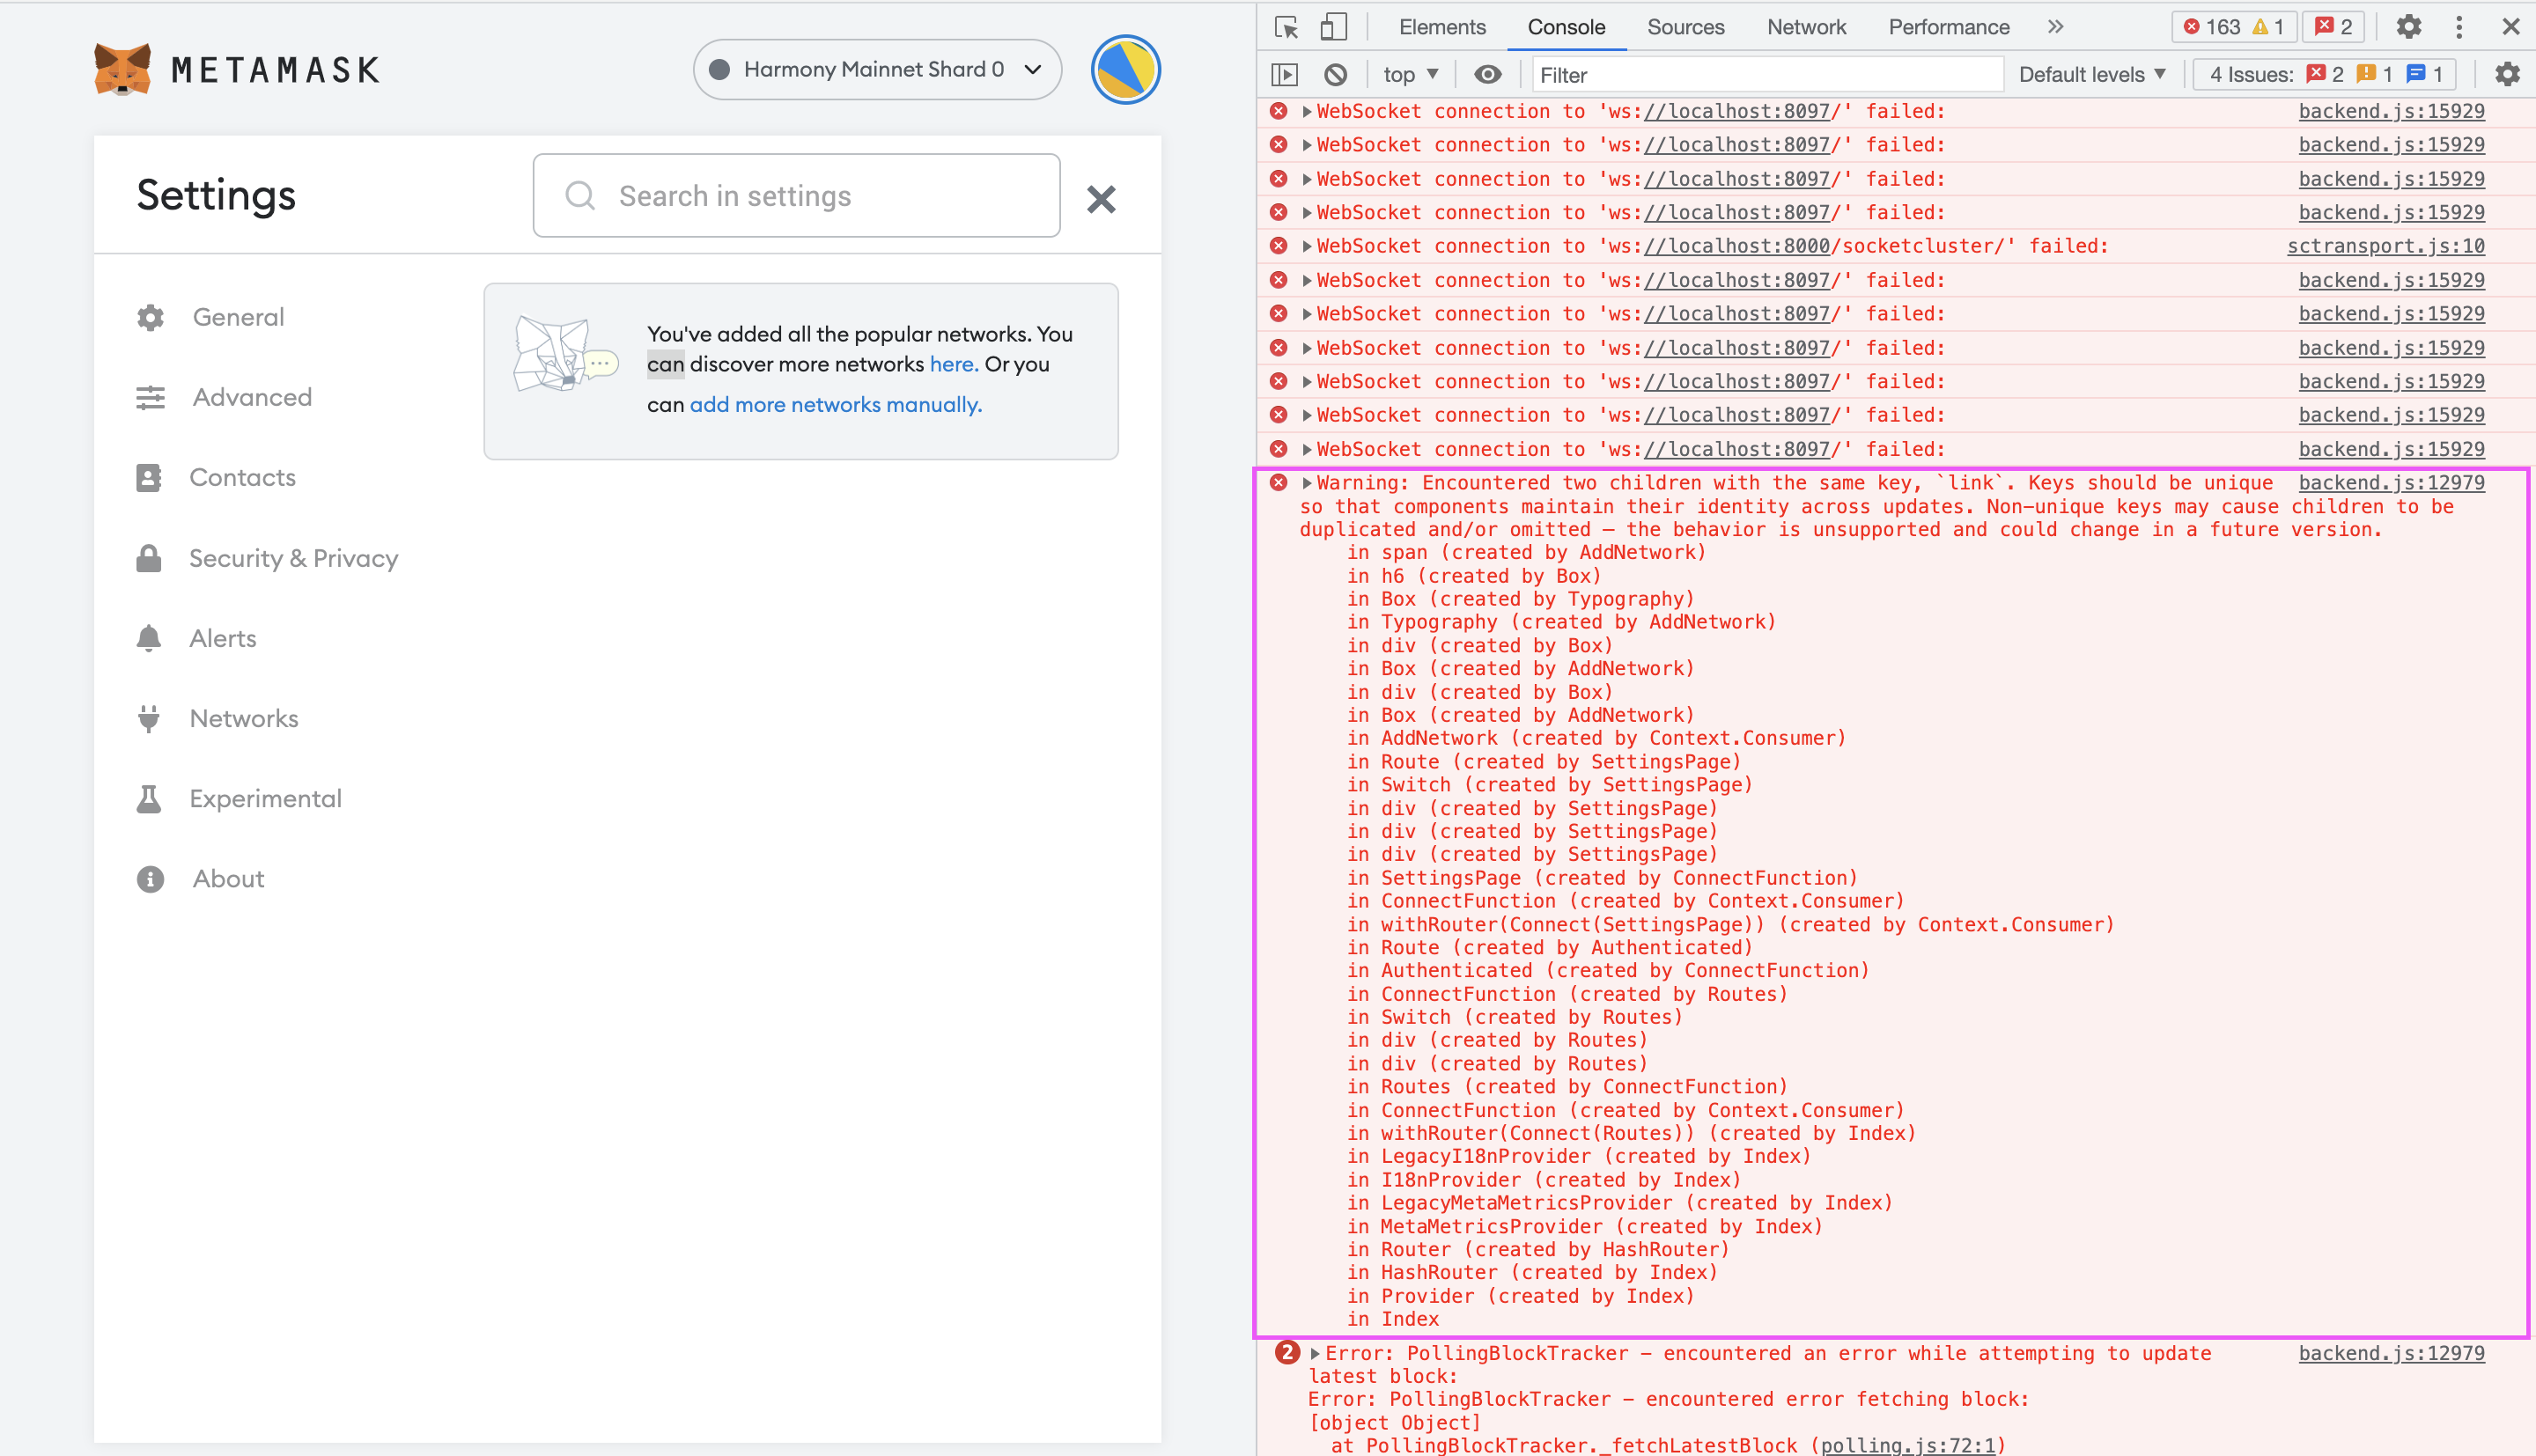Viewport: 2536px width, 1456px height.
Task: Open the Harmony Mainnet Shard 0 network dropdown
Action: [876, 69]
